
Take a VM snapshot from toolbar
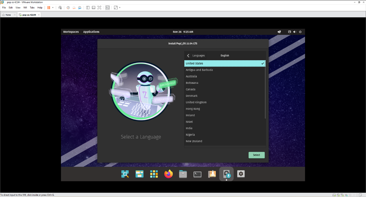point(68,7)
